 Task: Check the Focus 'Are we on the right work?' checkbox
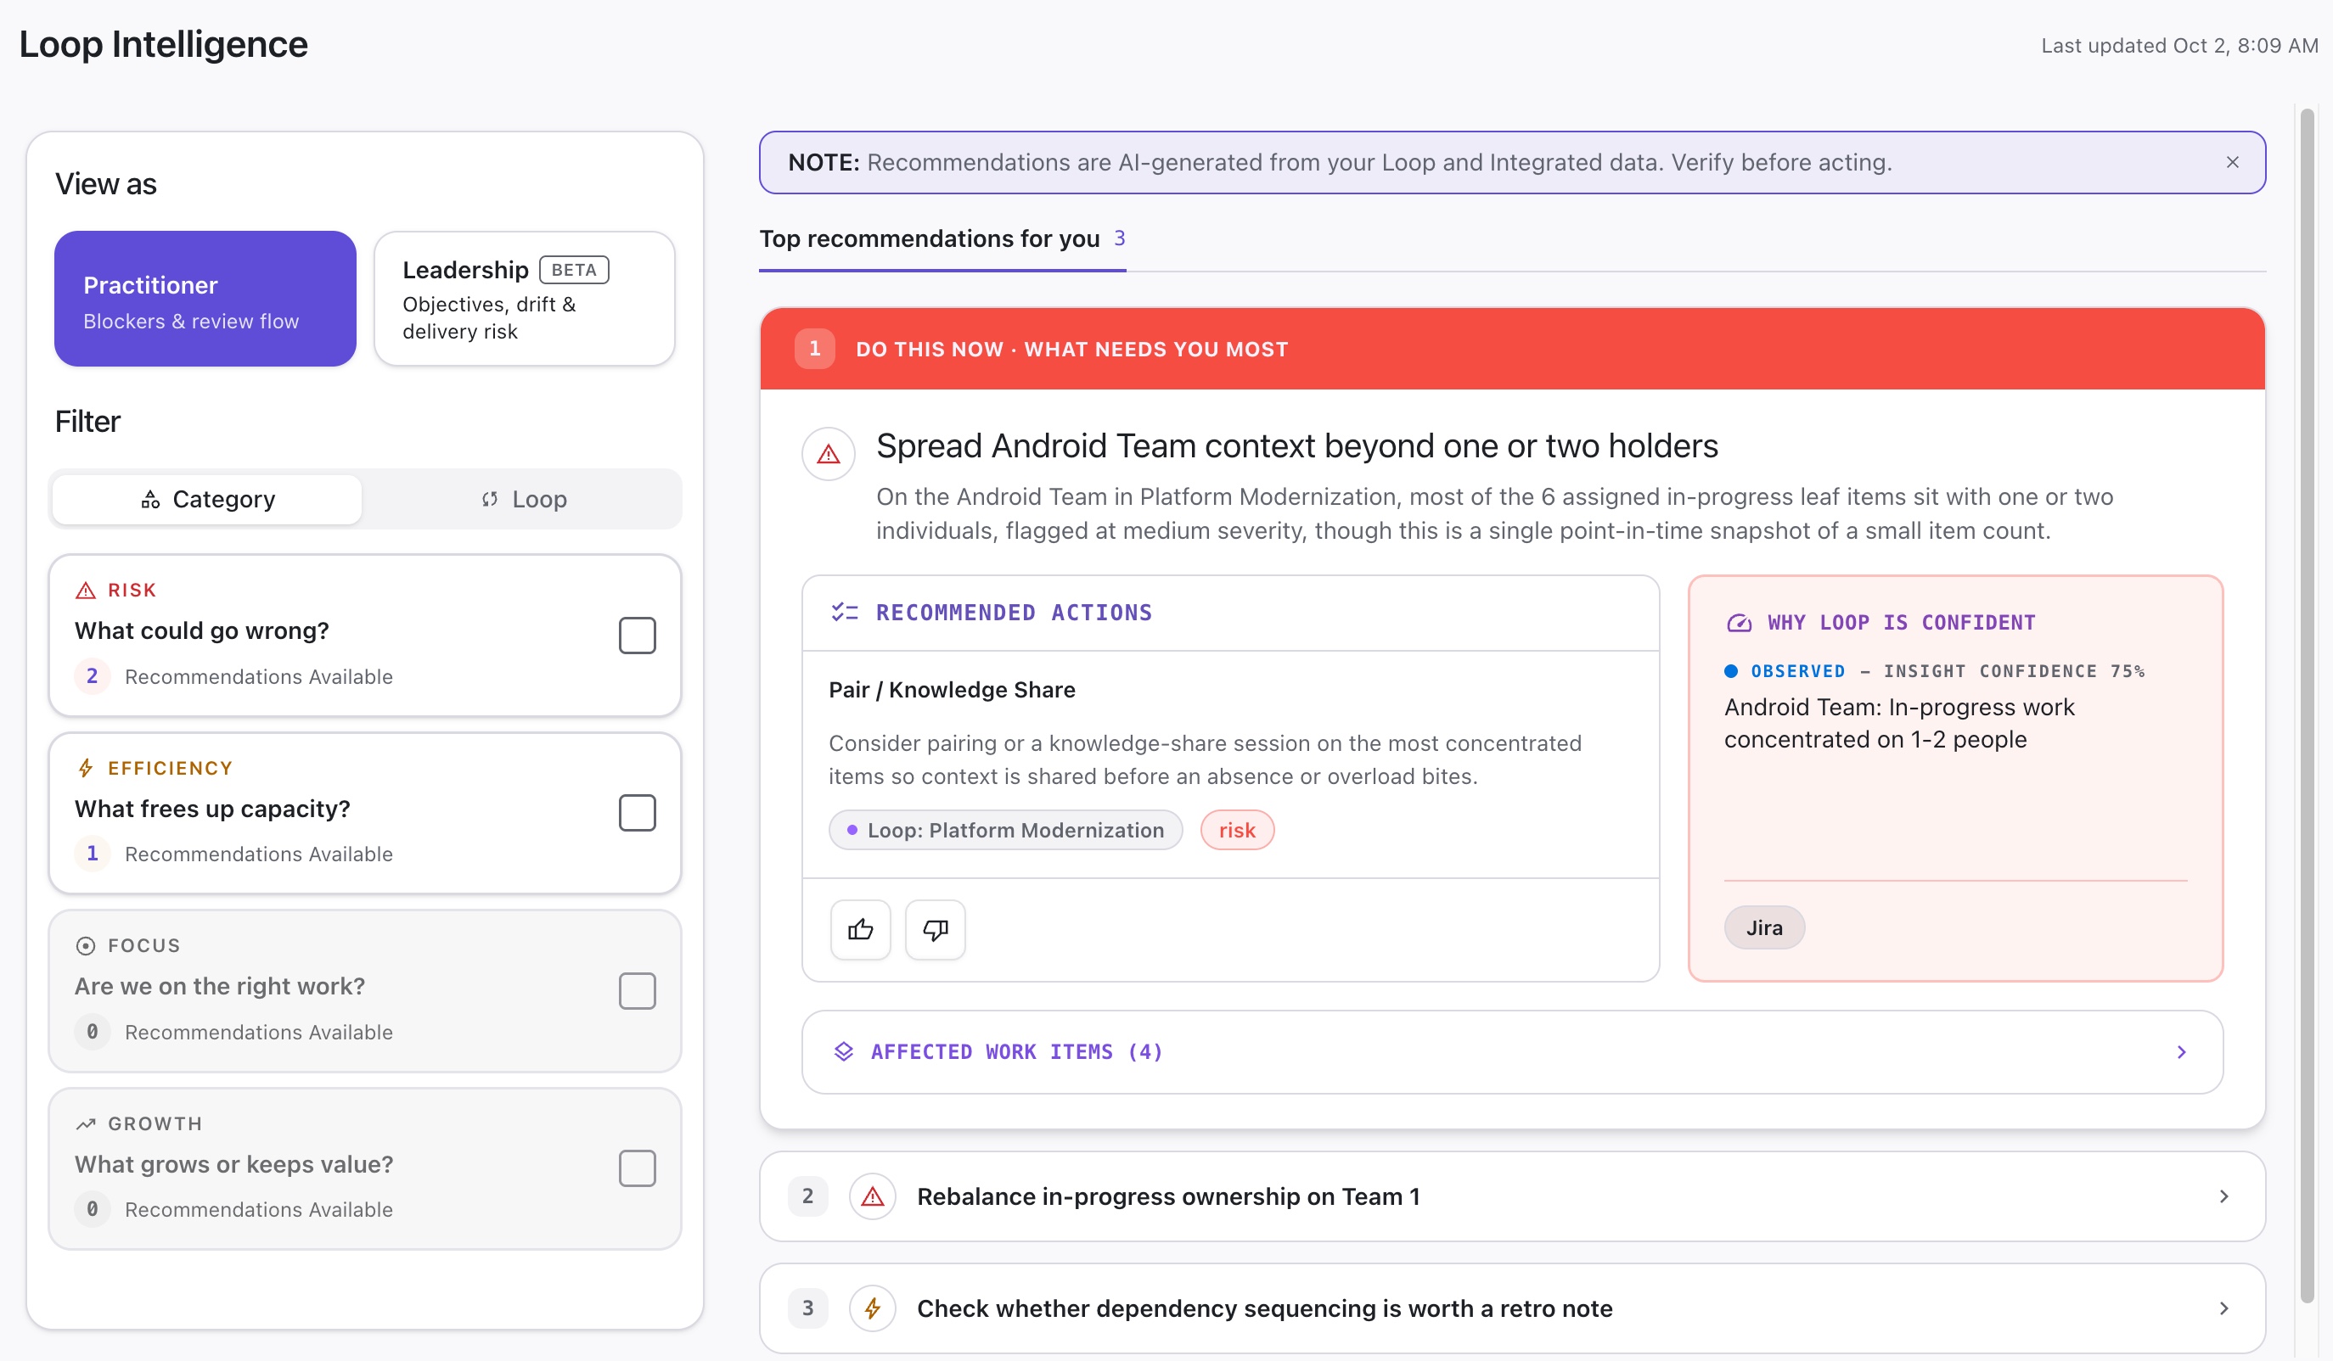(x=637, y=991)
